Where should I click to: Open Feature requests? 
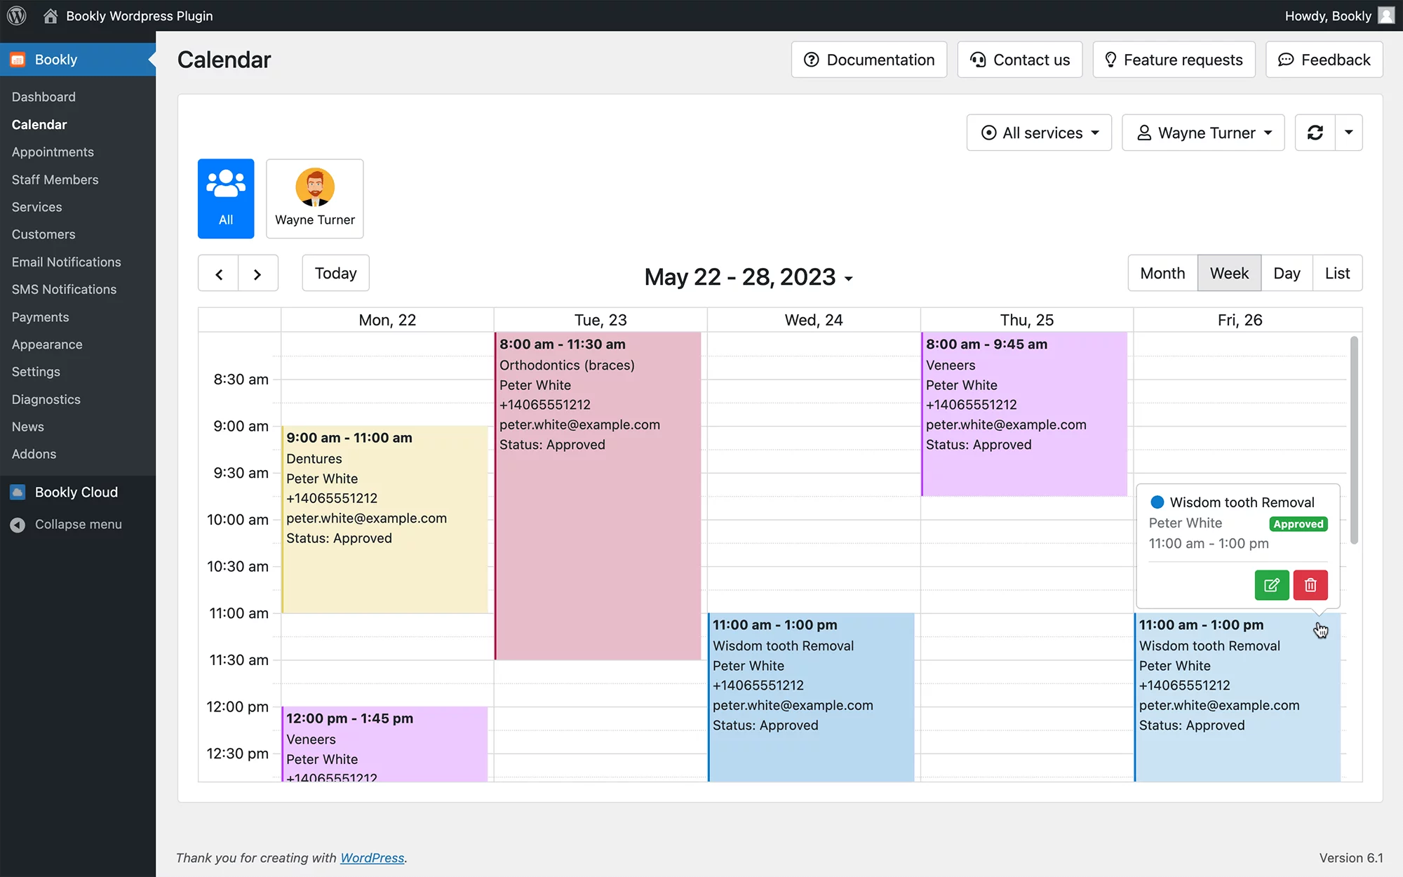[x=1174, y=60]
